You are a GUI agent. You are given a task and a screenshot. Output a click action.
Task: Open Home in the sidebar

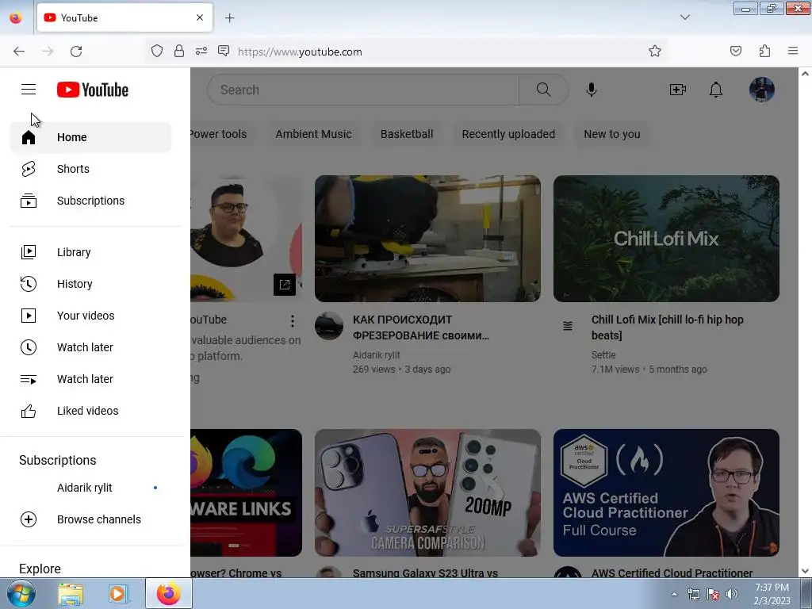tap(90, 137)
